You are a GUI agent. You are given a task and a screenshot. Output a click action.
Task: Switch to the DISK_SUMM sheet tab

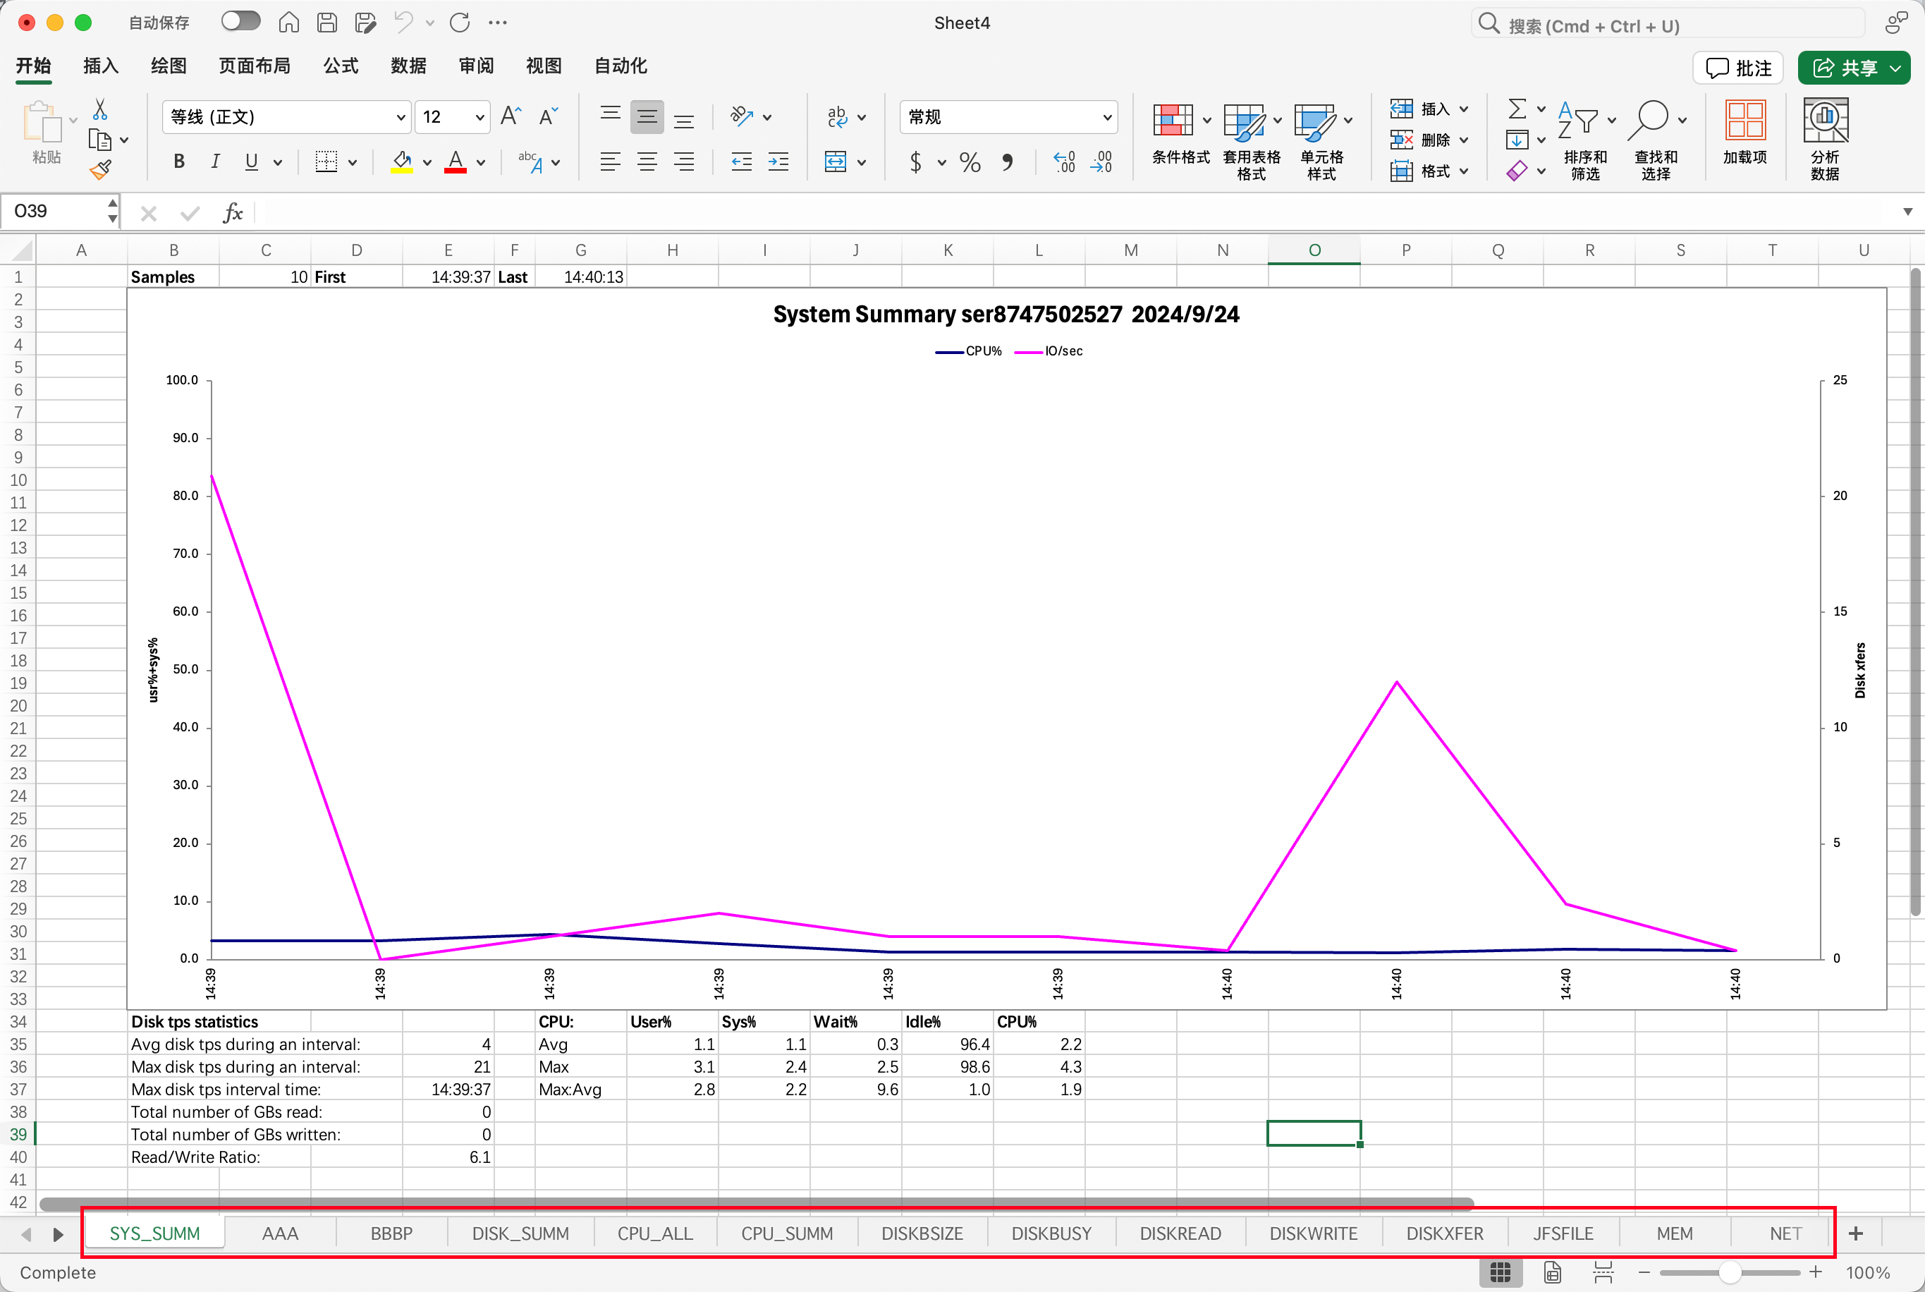tap(520, 1233)
